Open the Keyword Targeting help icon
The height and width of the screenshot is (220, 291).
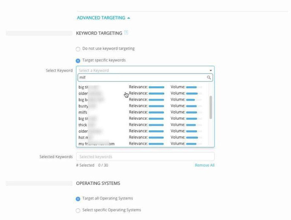[126, 33]
